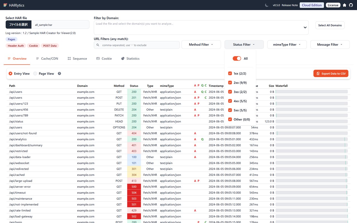The width and height of the screenshot is (357, 223).
Task: Click the /api/websocket path cell
Action: (19, 163)
